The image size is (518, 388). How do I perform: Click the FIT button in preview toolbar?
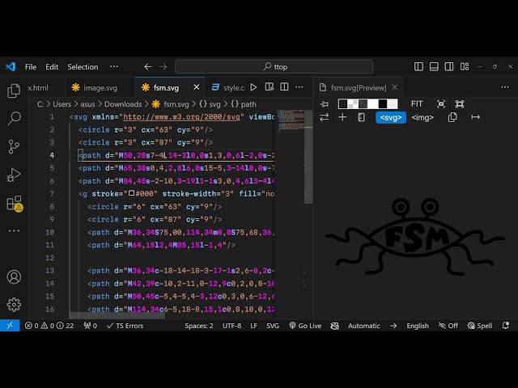[x=417, y=104]
